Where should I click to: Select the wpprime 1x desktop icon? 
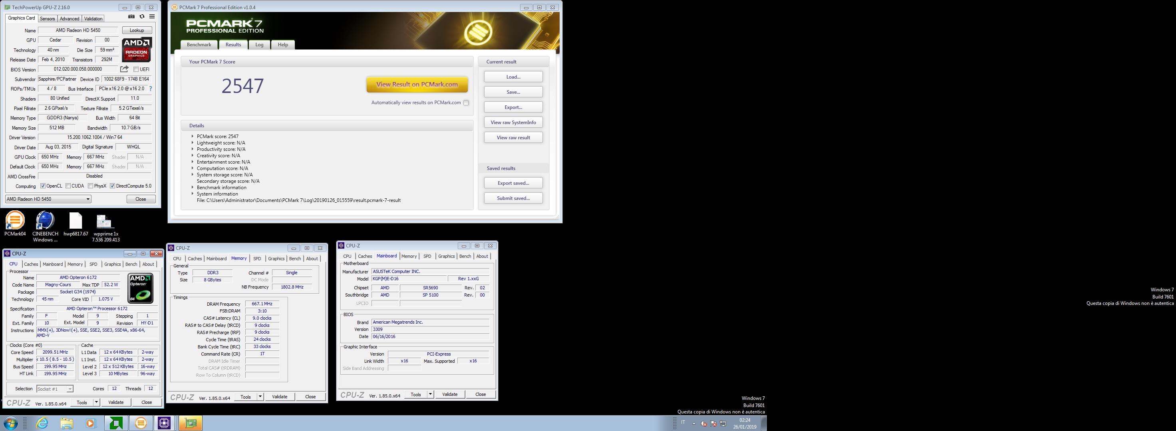coord(105,227)
